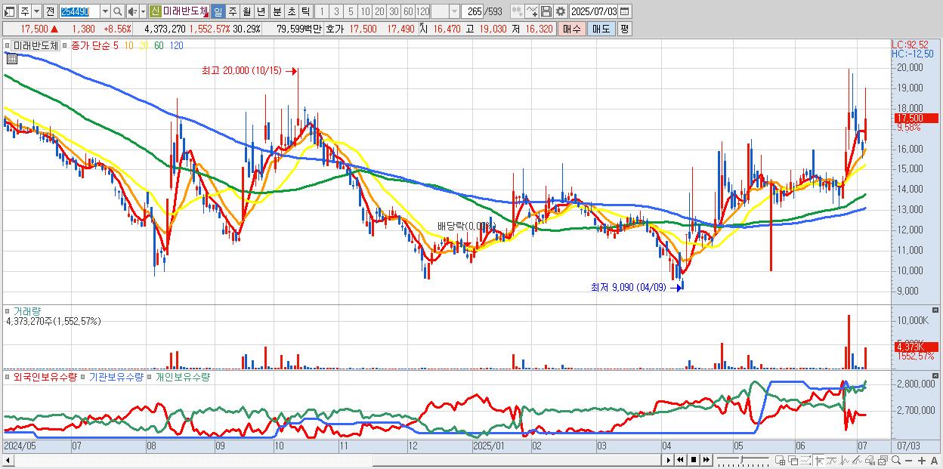Viewport: 943px width, 469px height.
Task: Click the overlapping windows overlay icon
Action: (x=793, y=461)
